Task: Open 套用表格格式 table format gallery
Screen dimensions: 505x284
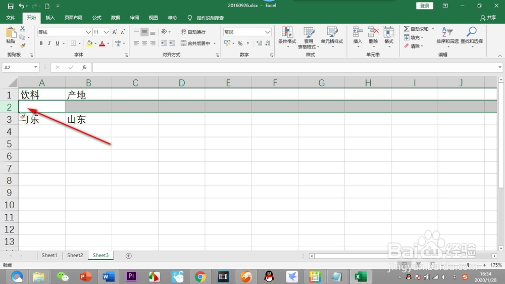Action: [x=309, y=37]
